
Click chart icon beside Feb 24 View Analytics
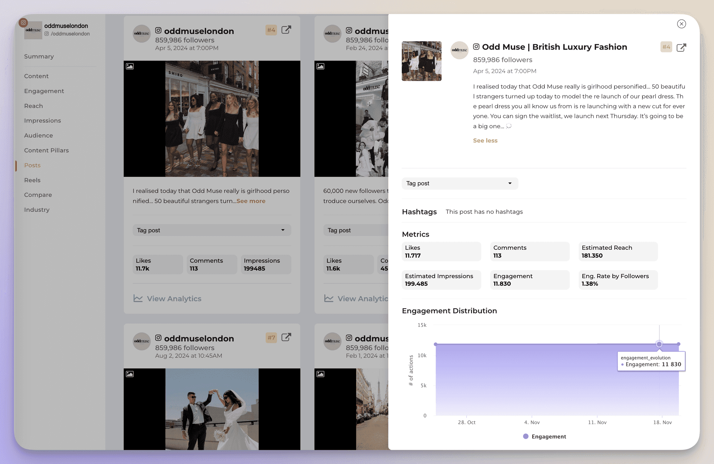point(329,298)
